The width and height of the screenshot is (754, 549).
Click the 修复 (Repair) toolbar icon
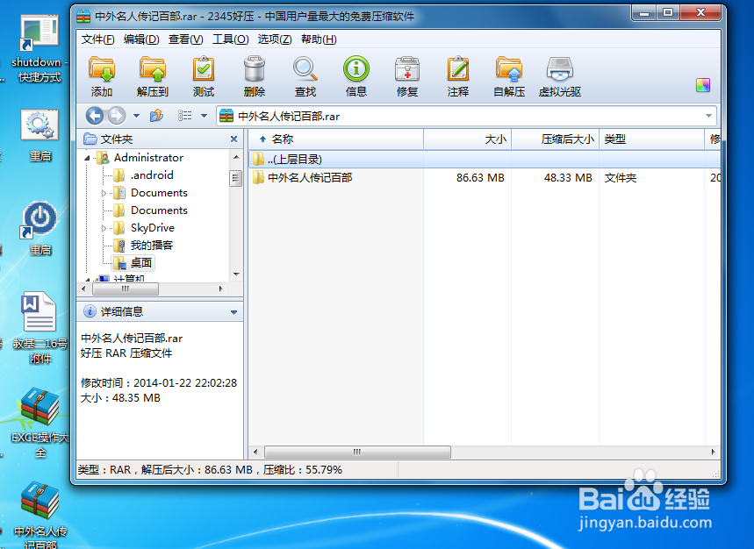(x=407, y=76)
